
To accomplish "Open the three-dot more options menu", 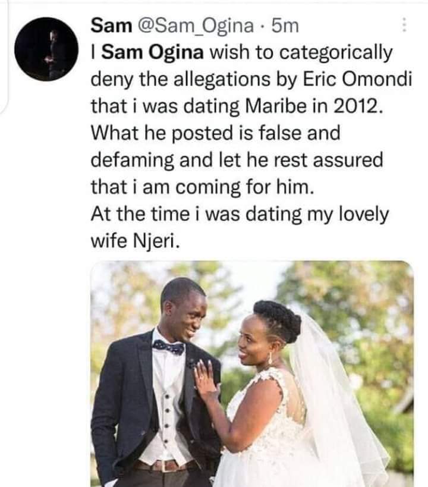I will [x=404, y=25].
